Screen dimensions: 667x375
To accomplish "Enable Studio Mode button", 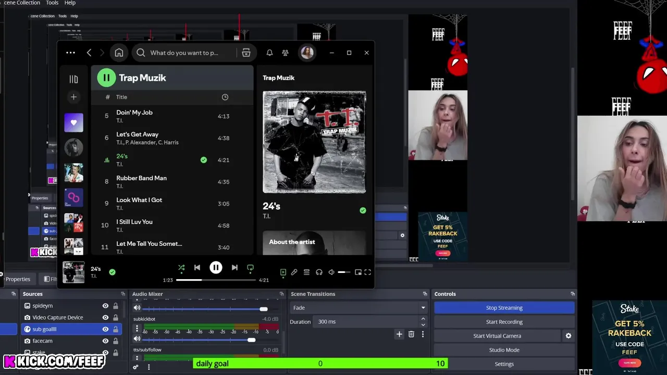I will coord(504,350).
